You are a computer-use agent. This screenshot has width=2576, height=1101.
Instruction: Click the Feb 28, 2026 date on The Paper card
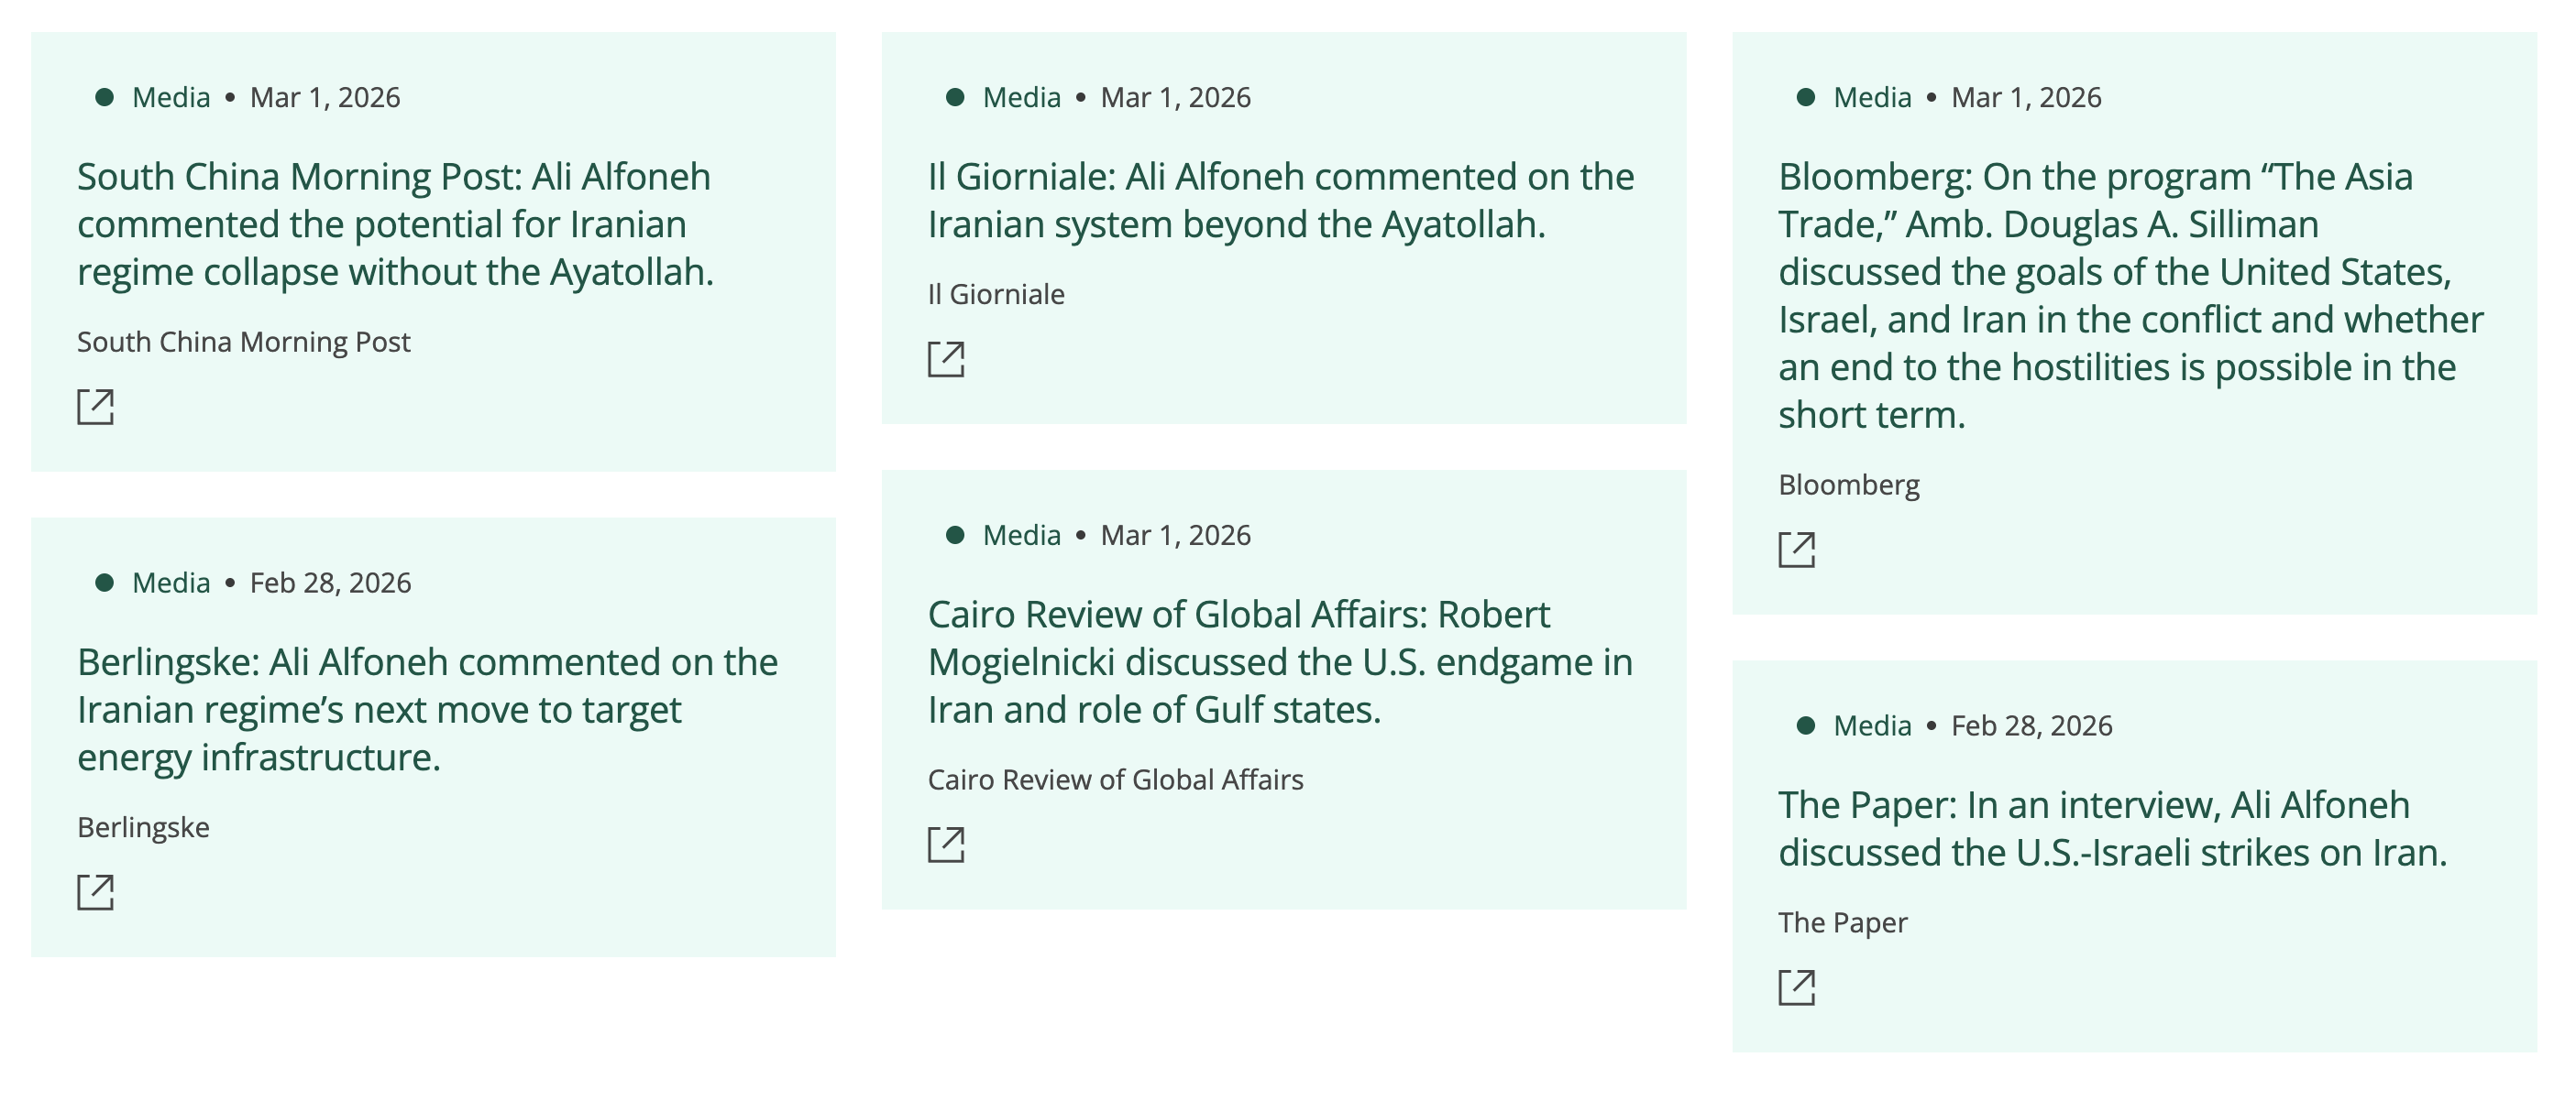2031,725
